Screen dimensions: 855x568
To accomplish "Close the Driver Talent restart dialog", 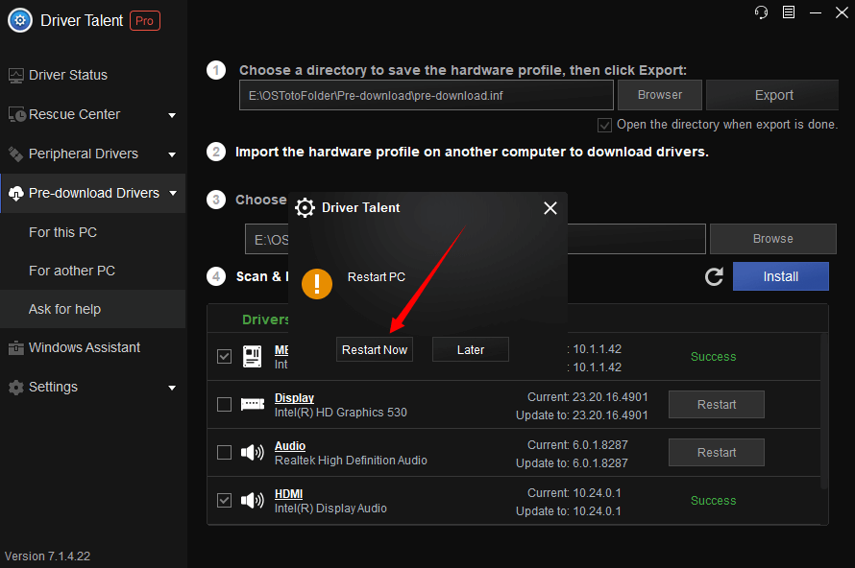I will [x=550, y=208].
